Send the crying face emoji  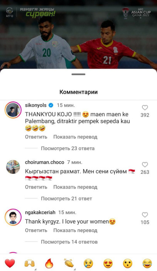88,263
